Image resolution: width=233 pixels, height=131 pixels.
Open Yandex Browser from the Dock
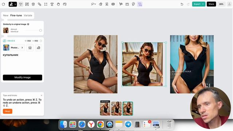coord(91,124)
